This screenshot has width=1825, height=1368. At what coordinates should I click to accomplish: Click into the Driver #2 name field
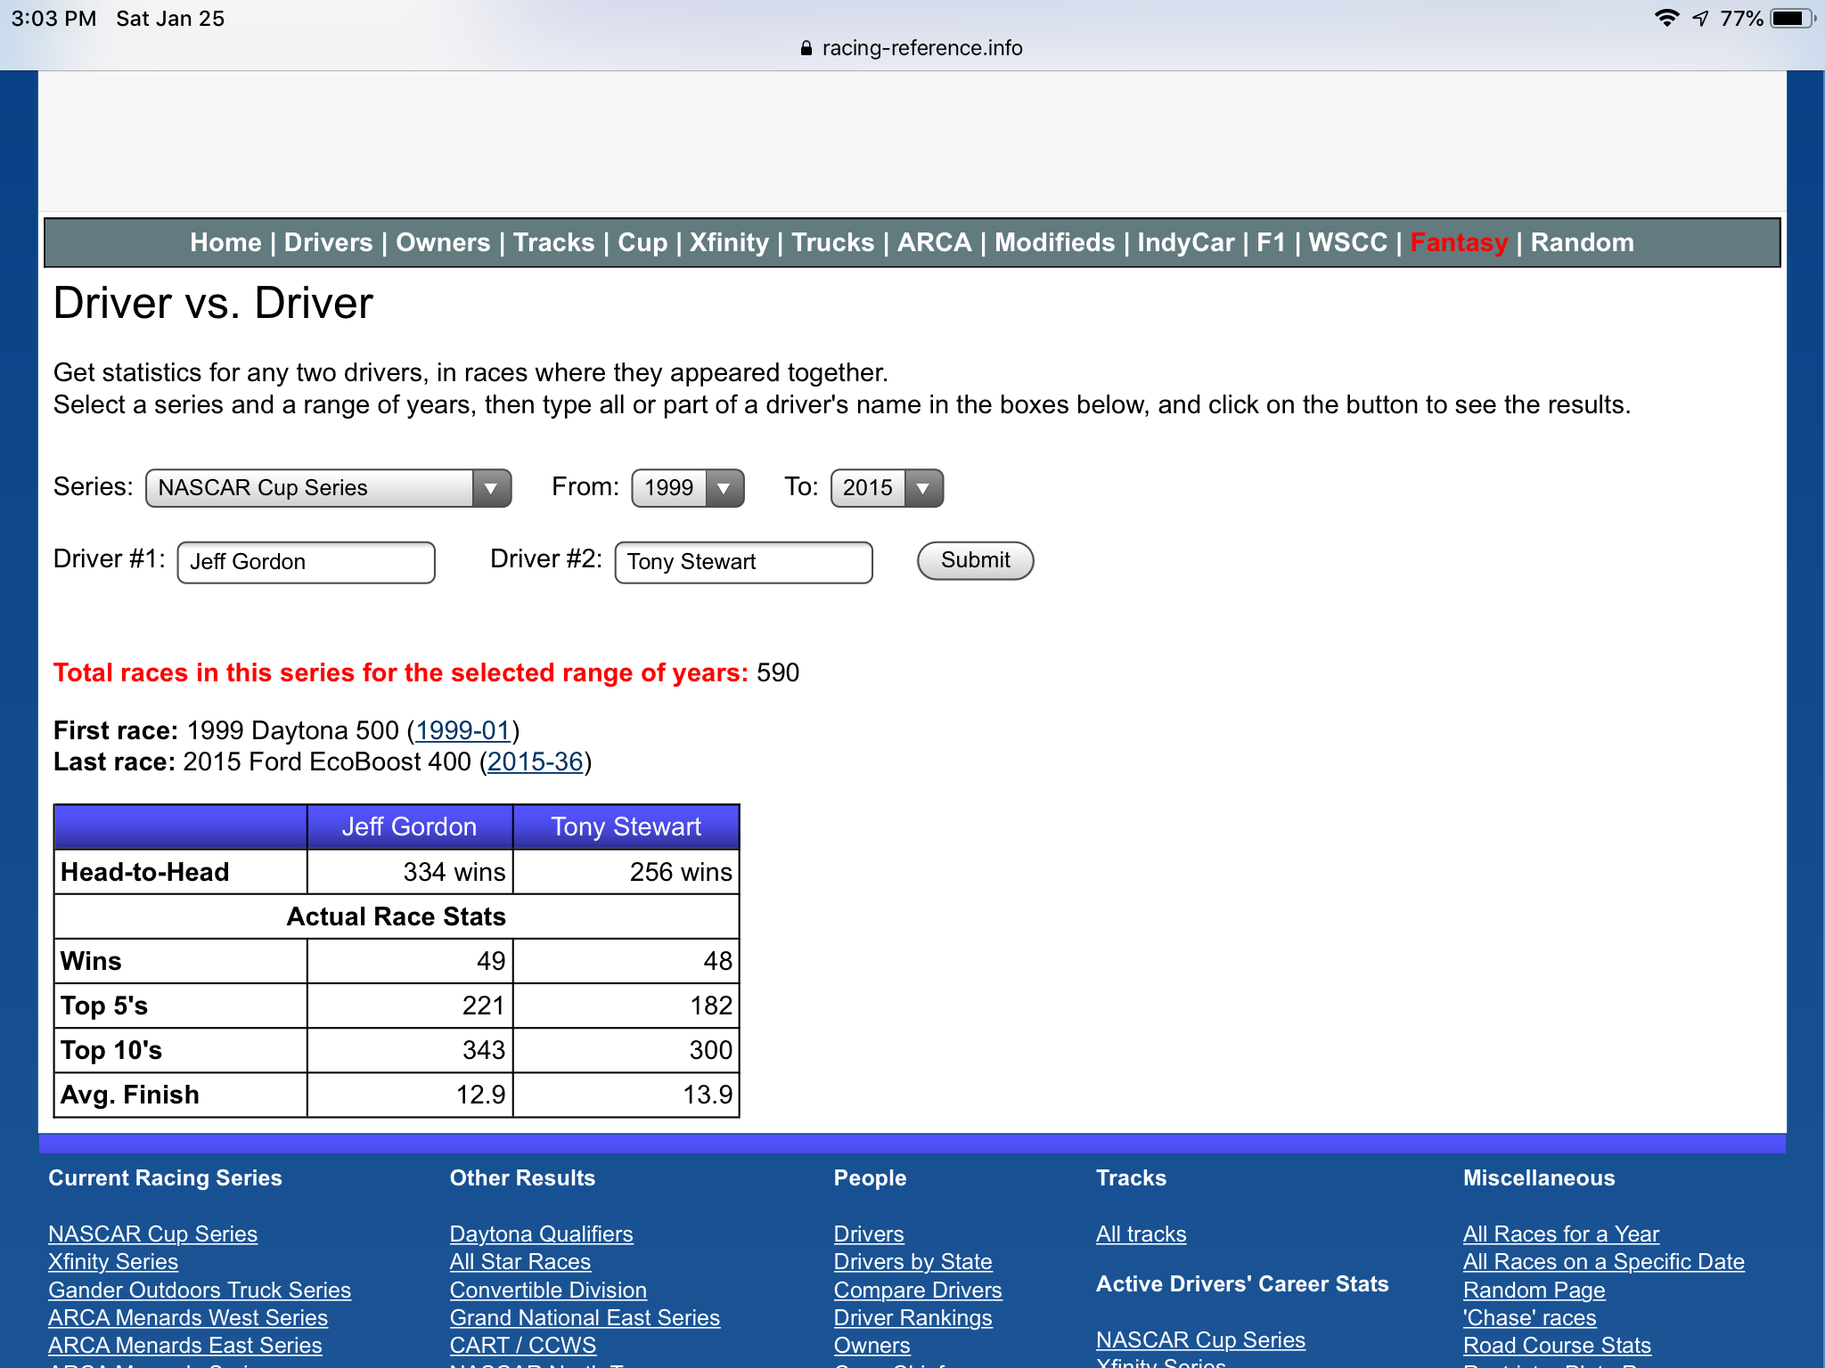point(743,562)
